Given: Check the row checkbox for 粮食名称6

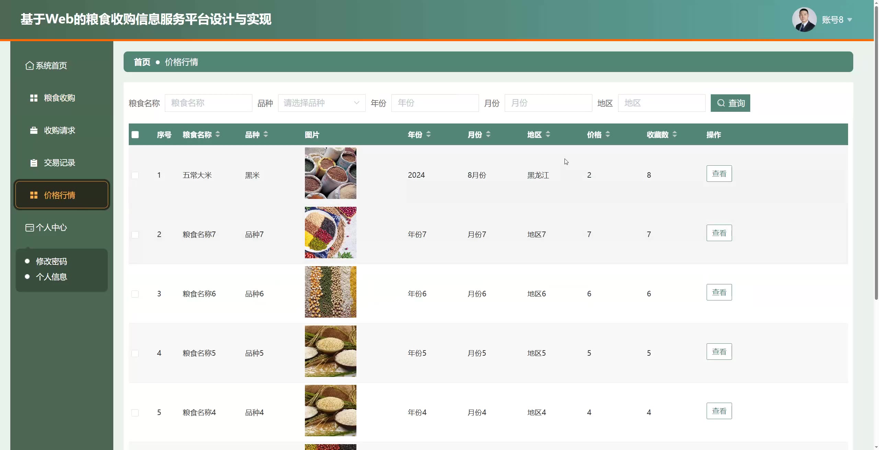Looking at the screenshot, I should 135,294.
